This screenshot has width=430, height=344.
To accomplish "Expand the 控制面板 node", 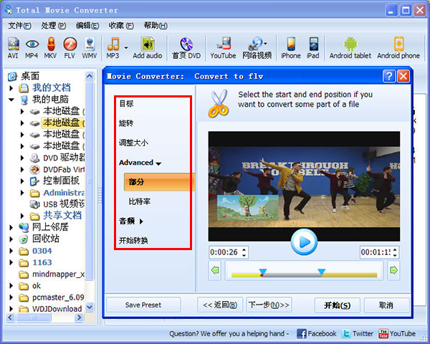I will (22, 181).
